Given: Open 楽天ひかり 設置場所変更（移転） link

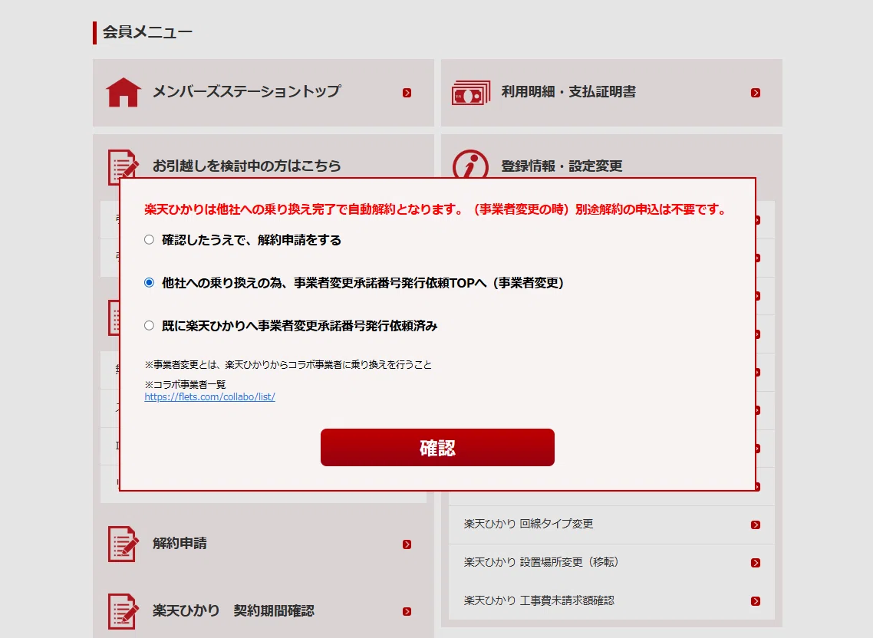Looking at the screenshot, I should (x=541, y=562).
